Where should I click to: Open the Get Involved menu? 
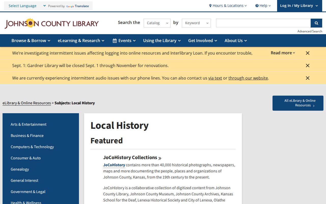tap(202, 41)
